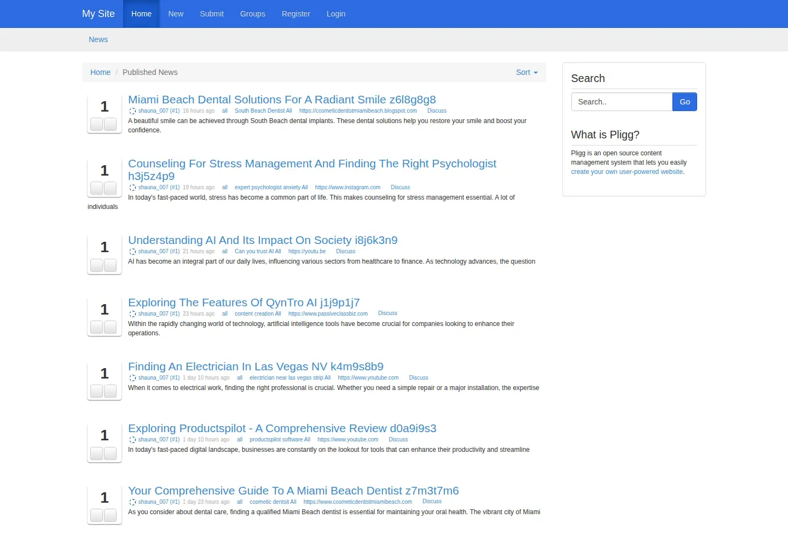Screen dimensions: 788x547
Task: Click the avatar icon beside the Las Vegas Electrician author
Action: click(132, 378)
